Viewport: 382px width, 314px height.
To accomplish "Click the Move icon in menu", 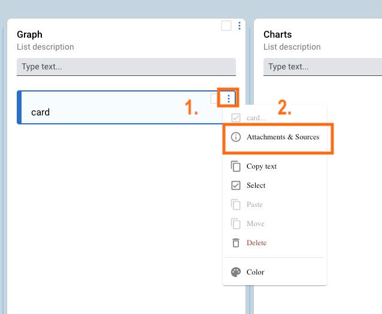I will tap(235, 224).
